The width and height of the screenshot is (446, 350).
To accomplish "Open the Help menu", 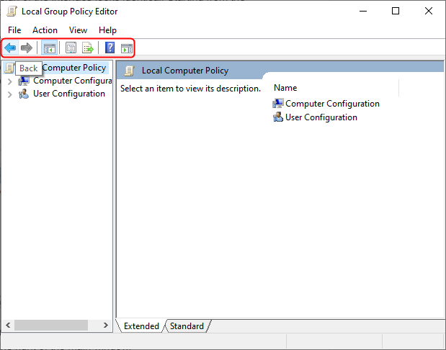I will [107, 30].
